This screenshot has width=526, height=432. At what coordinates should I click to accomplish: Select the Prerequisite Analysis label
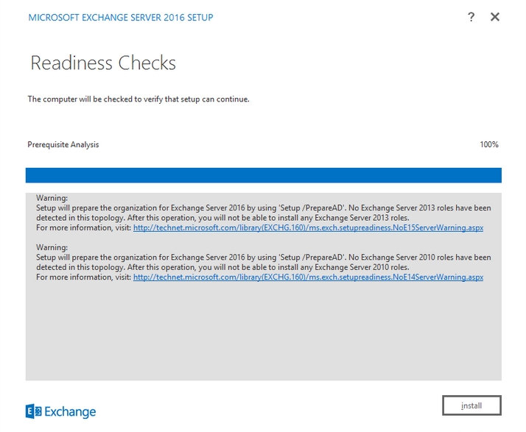click(x=63, y=145)
